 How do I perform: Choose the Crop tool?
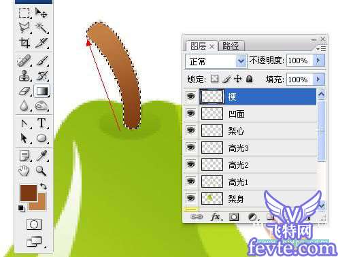click(x=24, y=43)
